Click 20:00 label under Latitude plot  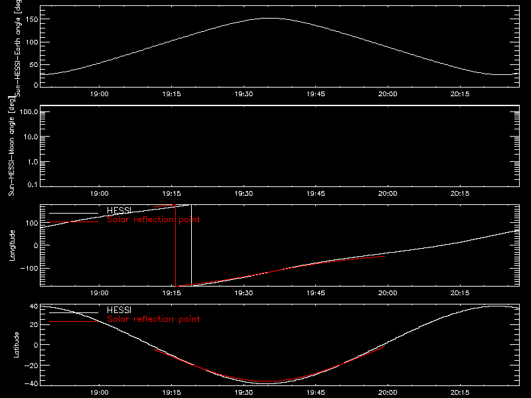tap(388, 393)
